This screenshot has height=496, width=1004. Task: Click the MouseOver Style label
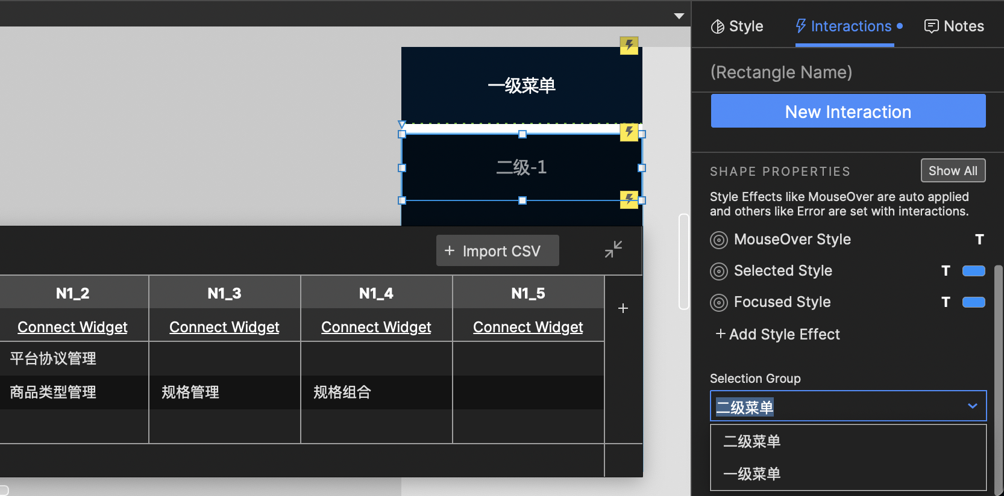click(x=792, y=240)
